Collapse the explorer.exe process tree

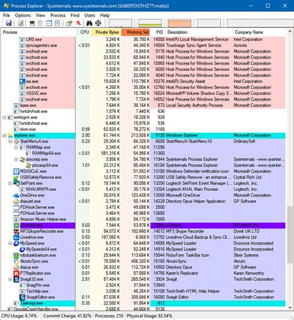pos(4,135)
